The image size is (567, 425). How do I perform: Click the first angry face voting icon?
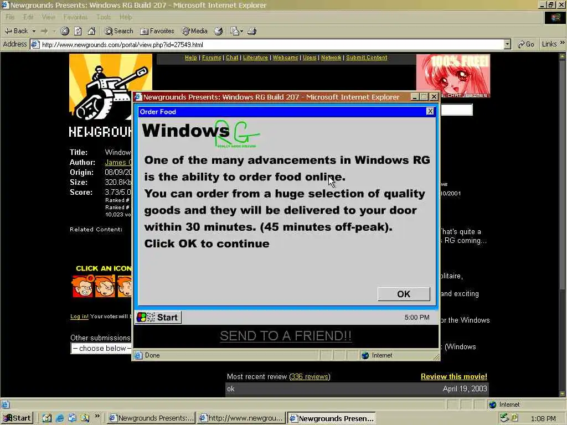pos(83,286)
